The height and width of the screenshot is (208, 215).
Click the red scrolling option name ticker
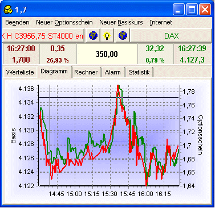click(43, 36)
